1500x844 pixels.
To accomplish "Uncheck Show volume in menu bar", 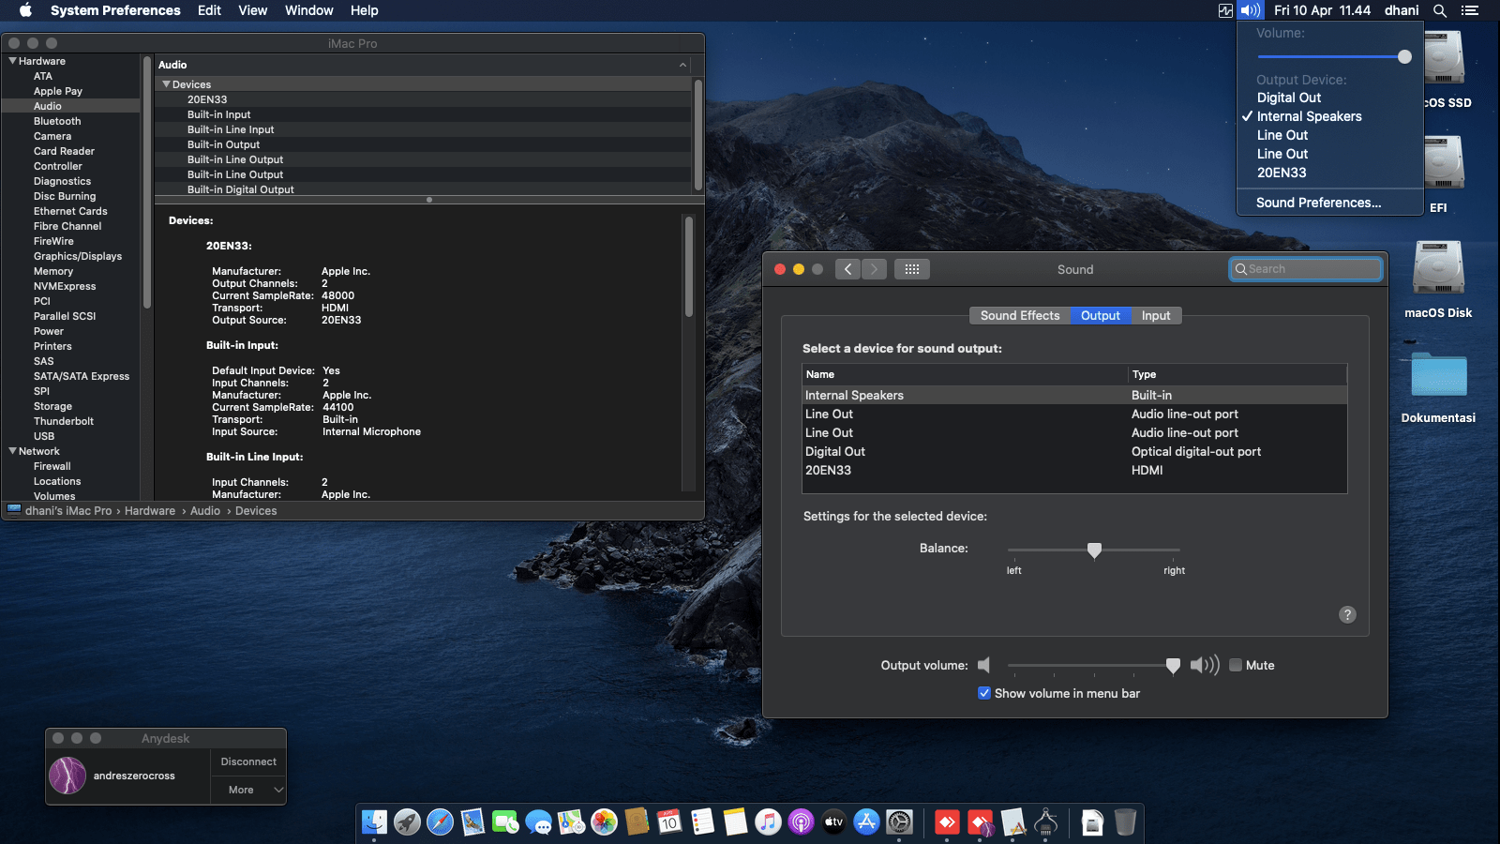I will tap(984, 693).
